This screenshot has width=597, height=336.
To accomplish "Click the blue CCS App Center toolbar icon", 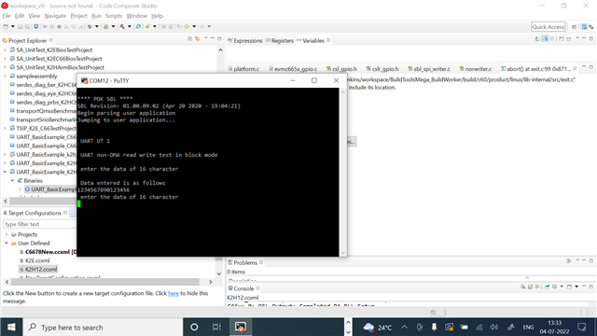I will (x=36, y=27).
